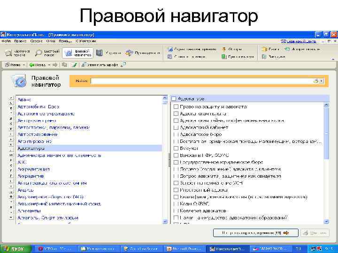Open the О Компании menu
This screenshot has width=338, height=253.
(86, 41)
